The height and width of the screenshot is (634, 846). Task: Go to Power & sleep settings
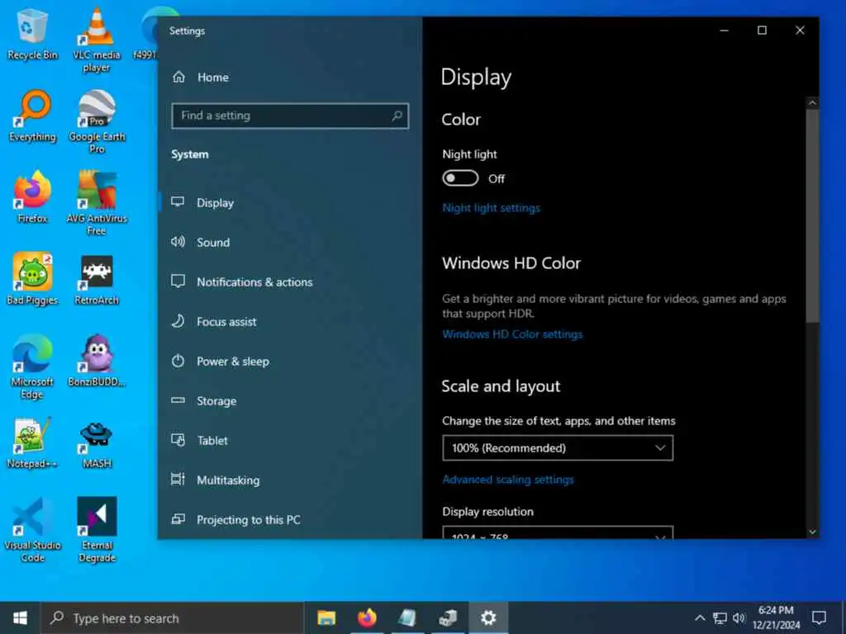290,362
